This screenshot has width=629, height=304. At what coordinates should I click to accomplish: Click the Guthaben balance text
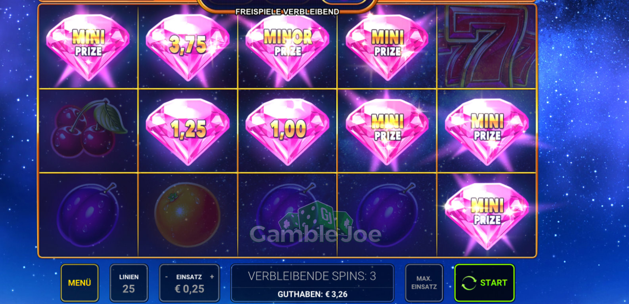[x=313, y=294]
